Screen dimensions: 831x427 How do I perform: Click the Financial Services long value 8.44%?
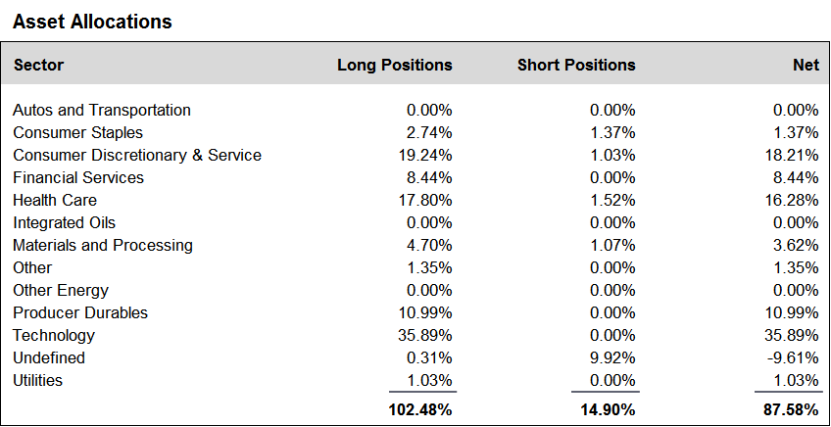click(429, 177)
